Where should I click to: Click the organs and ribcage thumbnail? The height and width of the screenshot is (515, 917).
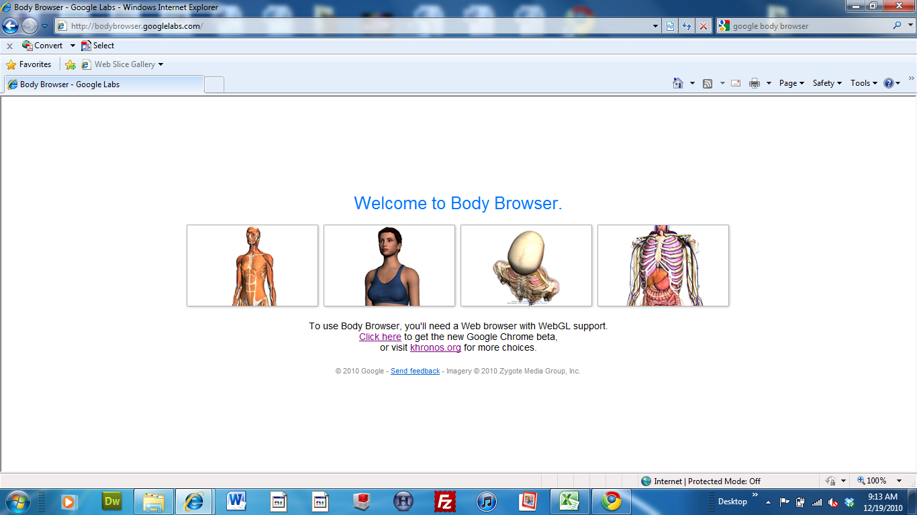coord(663,266)
